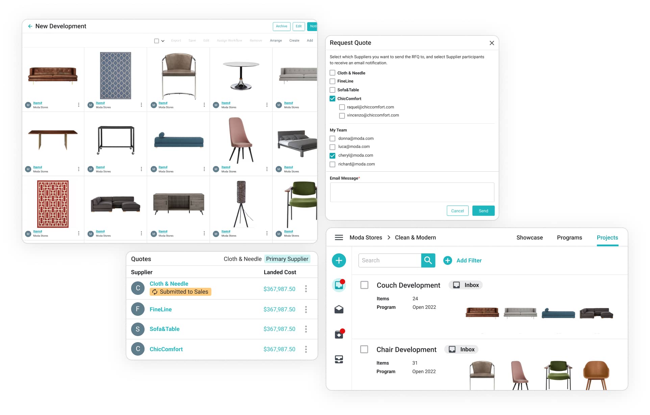
Task: Open the Add menu in the toolbar
Action: pyautogui.click(x=309, y=40)
